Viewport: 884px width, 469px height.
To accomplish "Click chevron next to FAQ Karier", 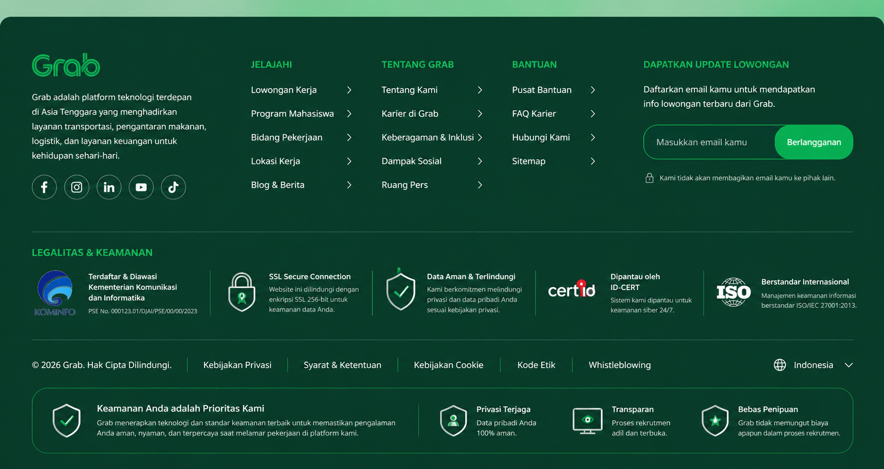I will 593,113.
